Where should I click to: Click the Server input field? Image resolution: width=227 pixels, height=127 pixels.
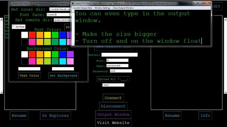120,55
